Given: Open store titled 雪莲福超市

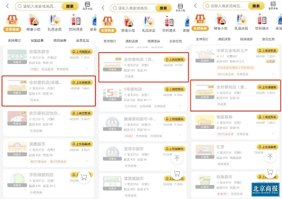Looking at the screenshot, I should click(x=133, y=178).
